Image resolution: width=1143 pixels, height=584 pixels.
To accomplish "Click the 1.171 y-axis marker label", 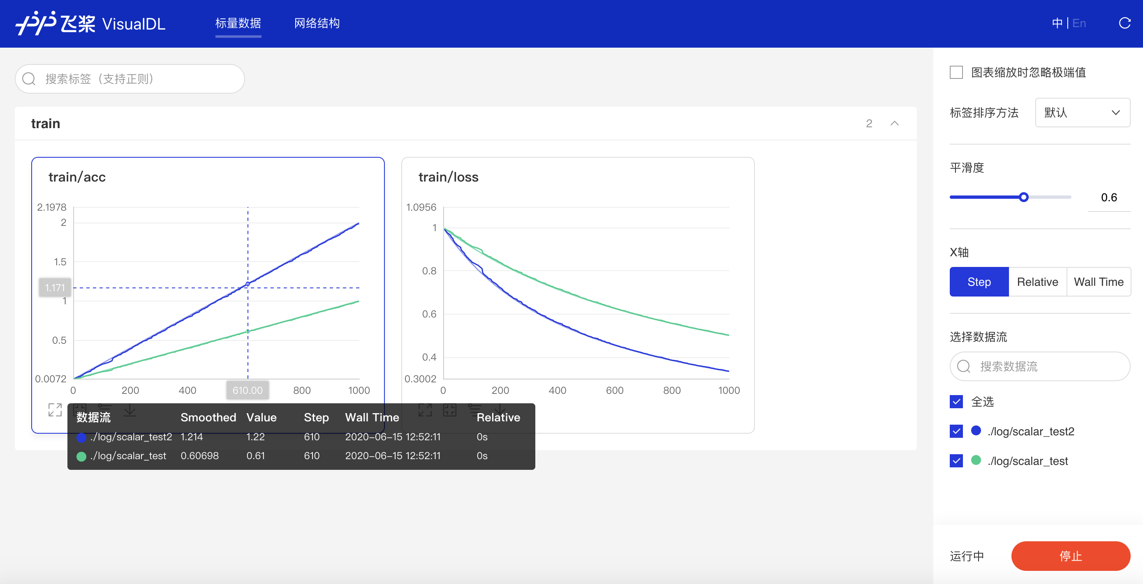I will coord(55,287).
